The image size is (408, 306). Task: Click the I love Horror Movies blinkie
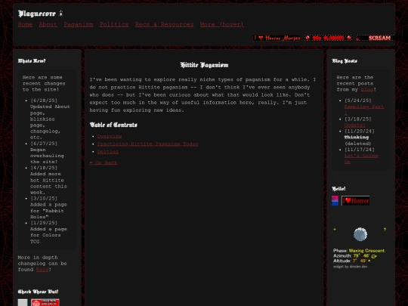click(277, 38)
